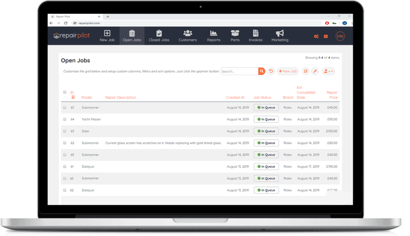Click the £90.00 price cell
Screen dimensions: 410x236
(332, 119)
